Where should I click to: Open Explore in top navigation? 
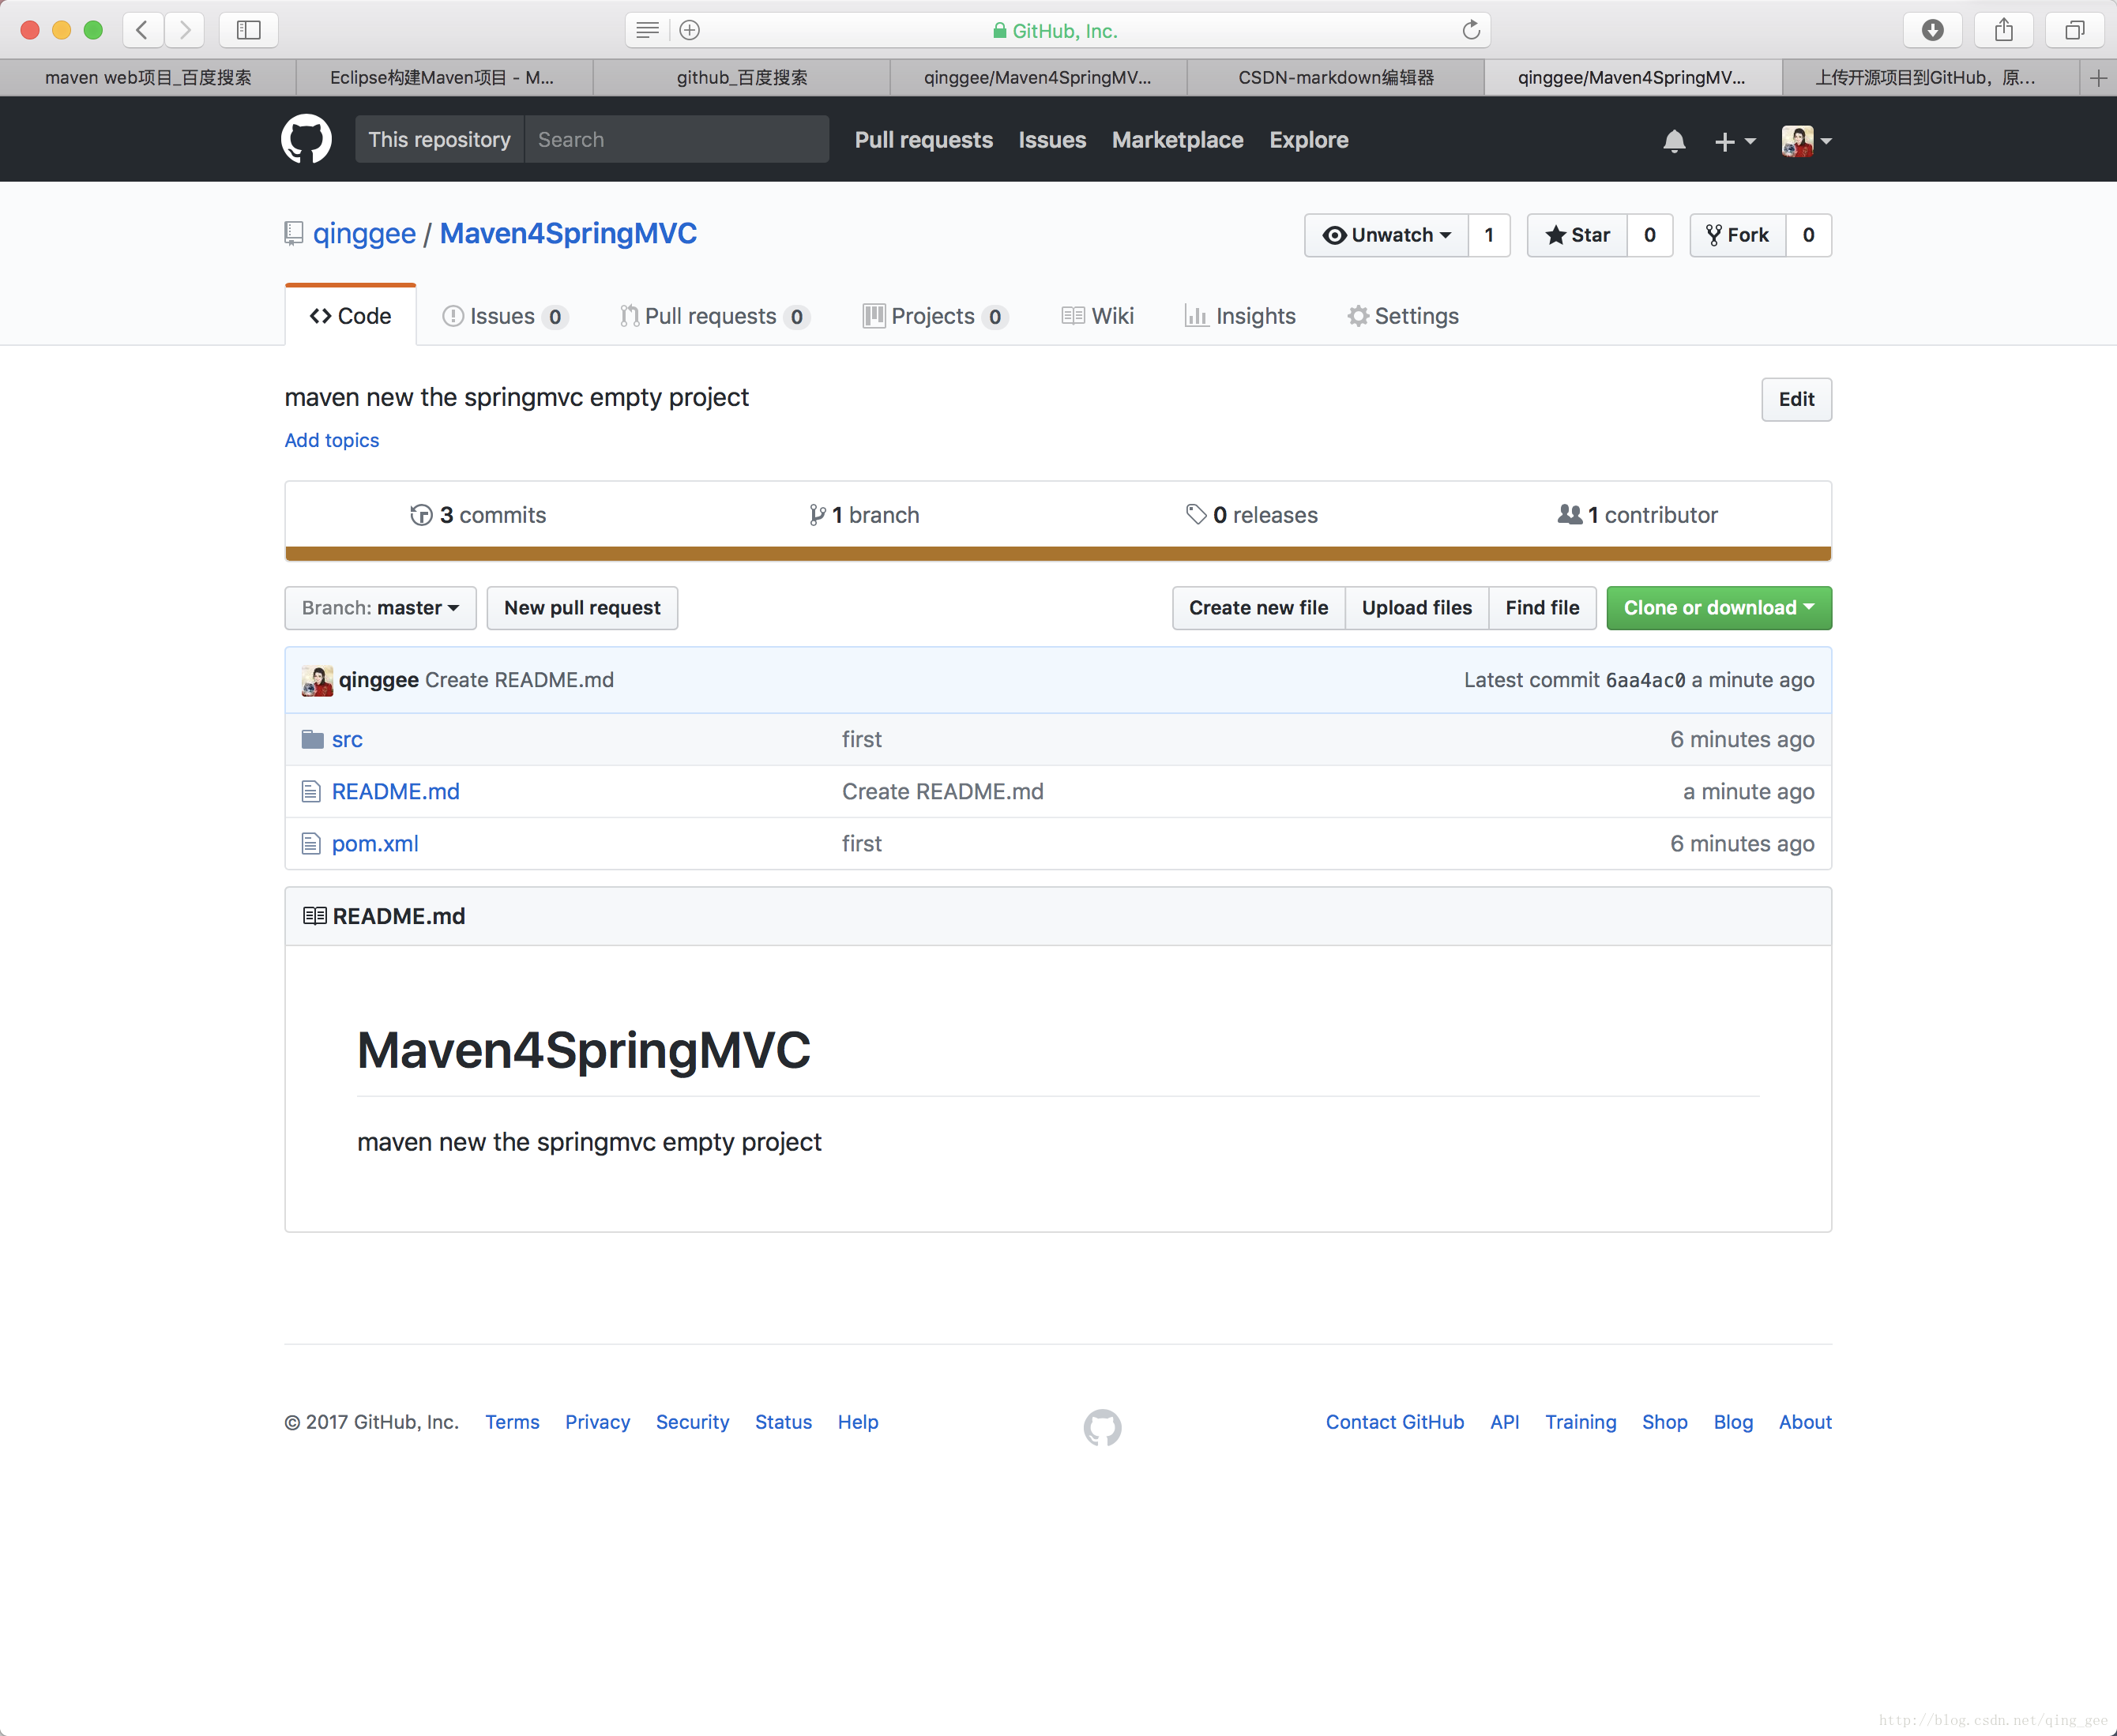pyautogui.click(x=1308, y=140)
